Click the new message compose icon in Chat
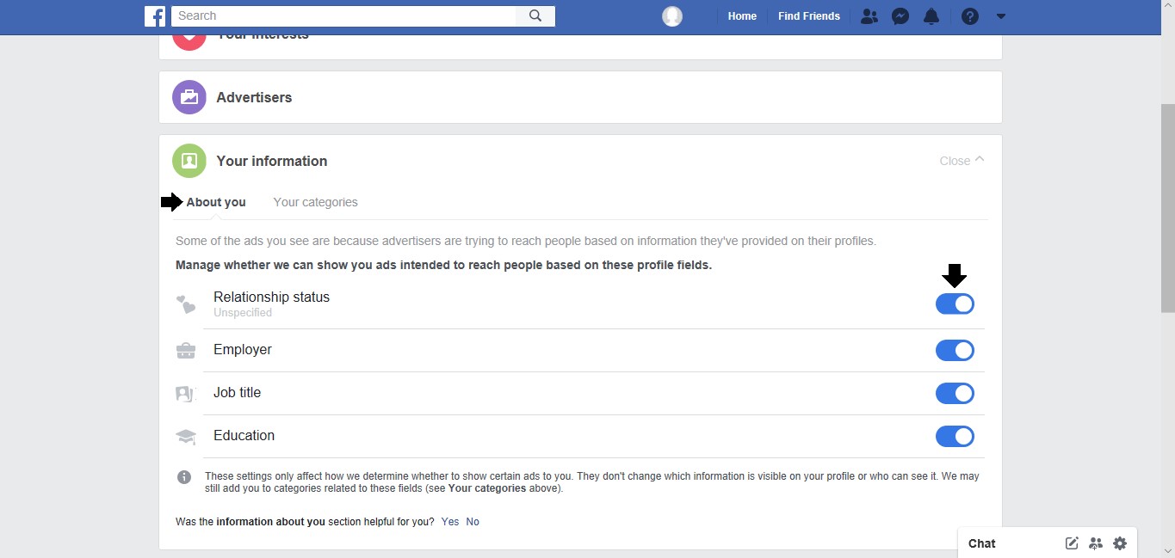 pyautogui.click(x=1072, y=543)
